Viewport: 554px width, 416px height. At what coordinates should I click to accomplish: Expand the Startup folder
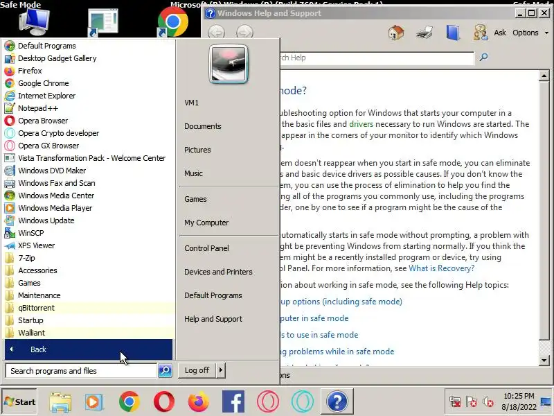tap(30, 320)
